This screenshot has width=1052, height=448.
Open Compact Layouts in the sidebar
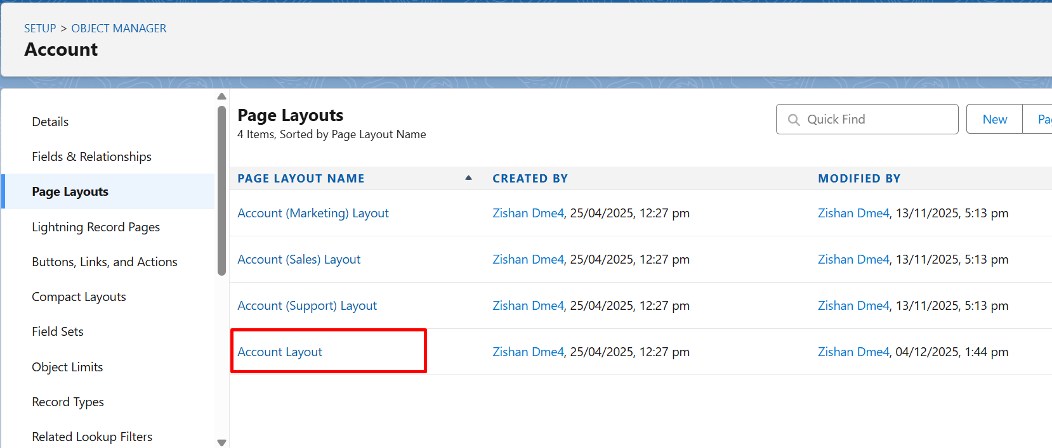tap(79, 297)
